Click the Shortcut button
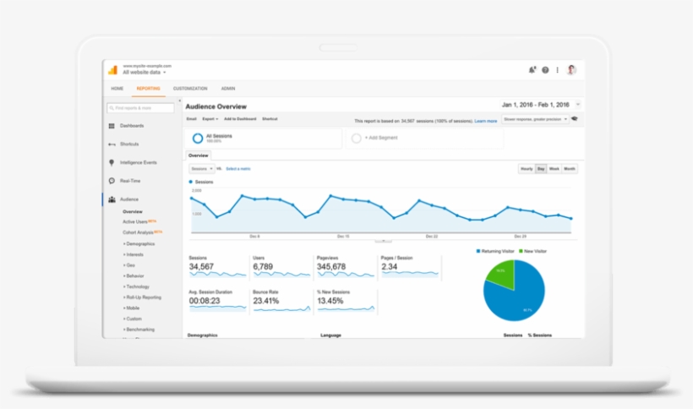 coord(270,119)
